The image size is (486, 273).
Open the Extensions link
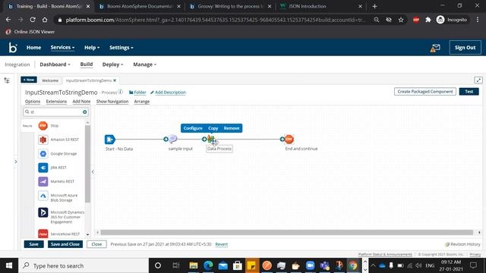pos(56,101)
